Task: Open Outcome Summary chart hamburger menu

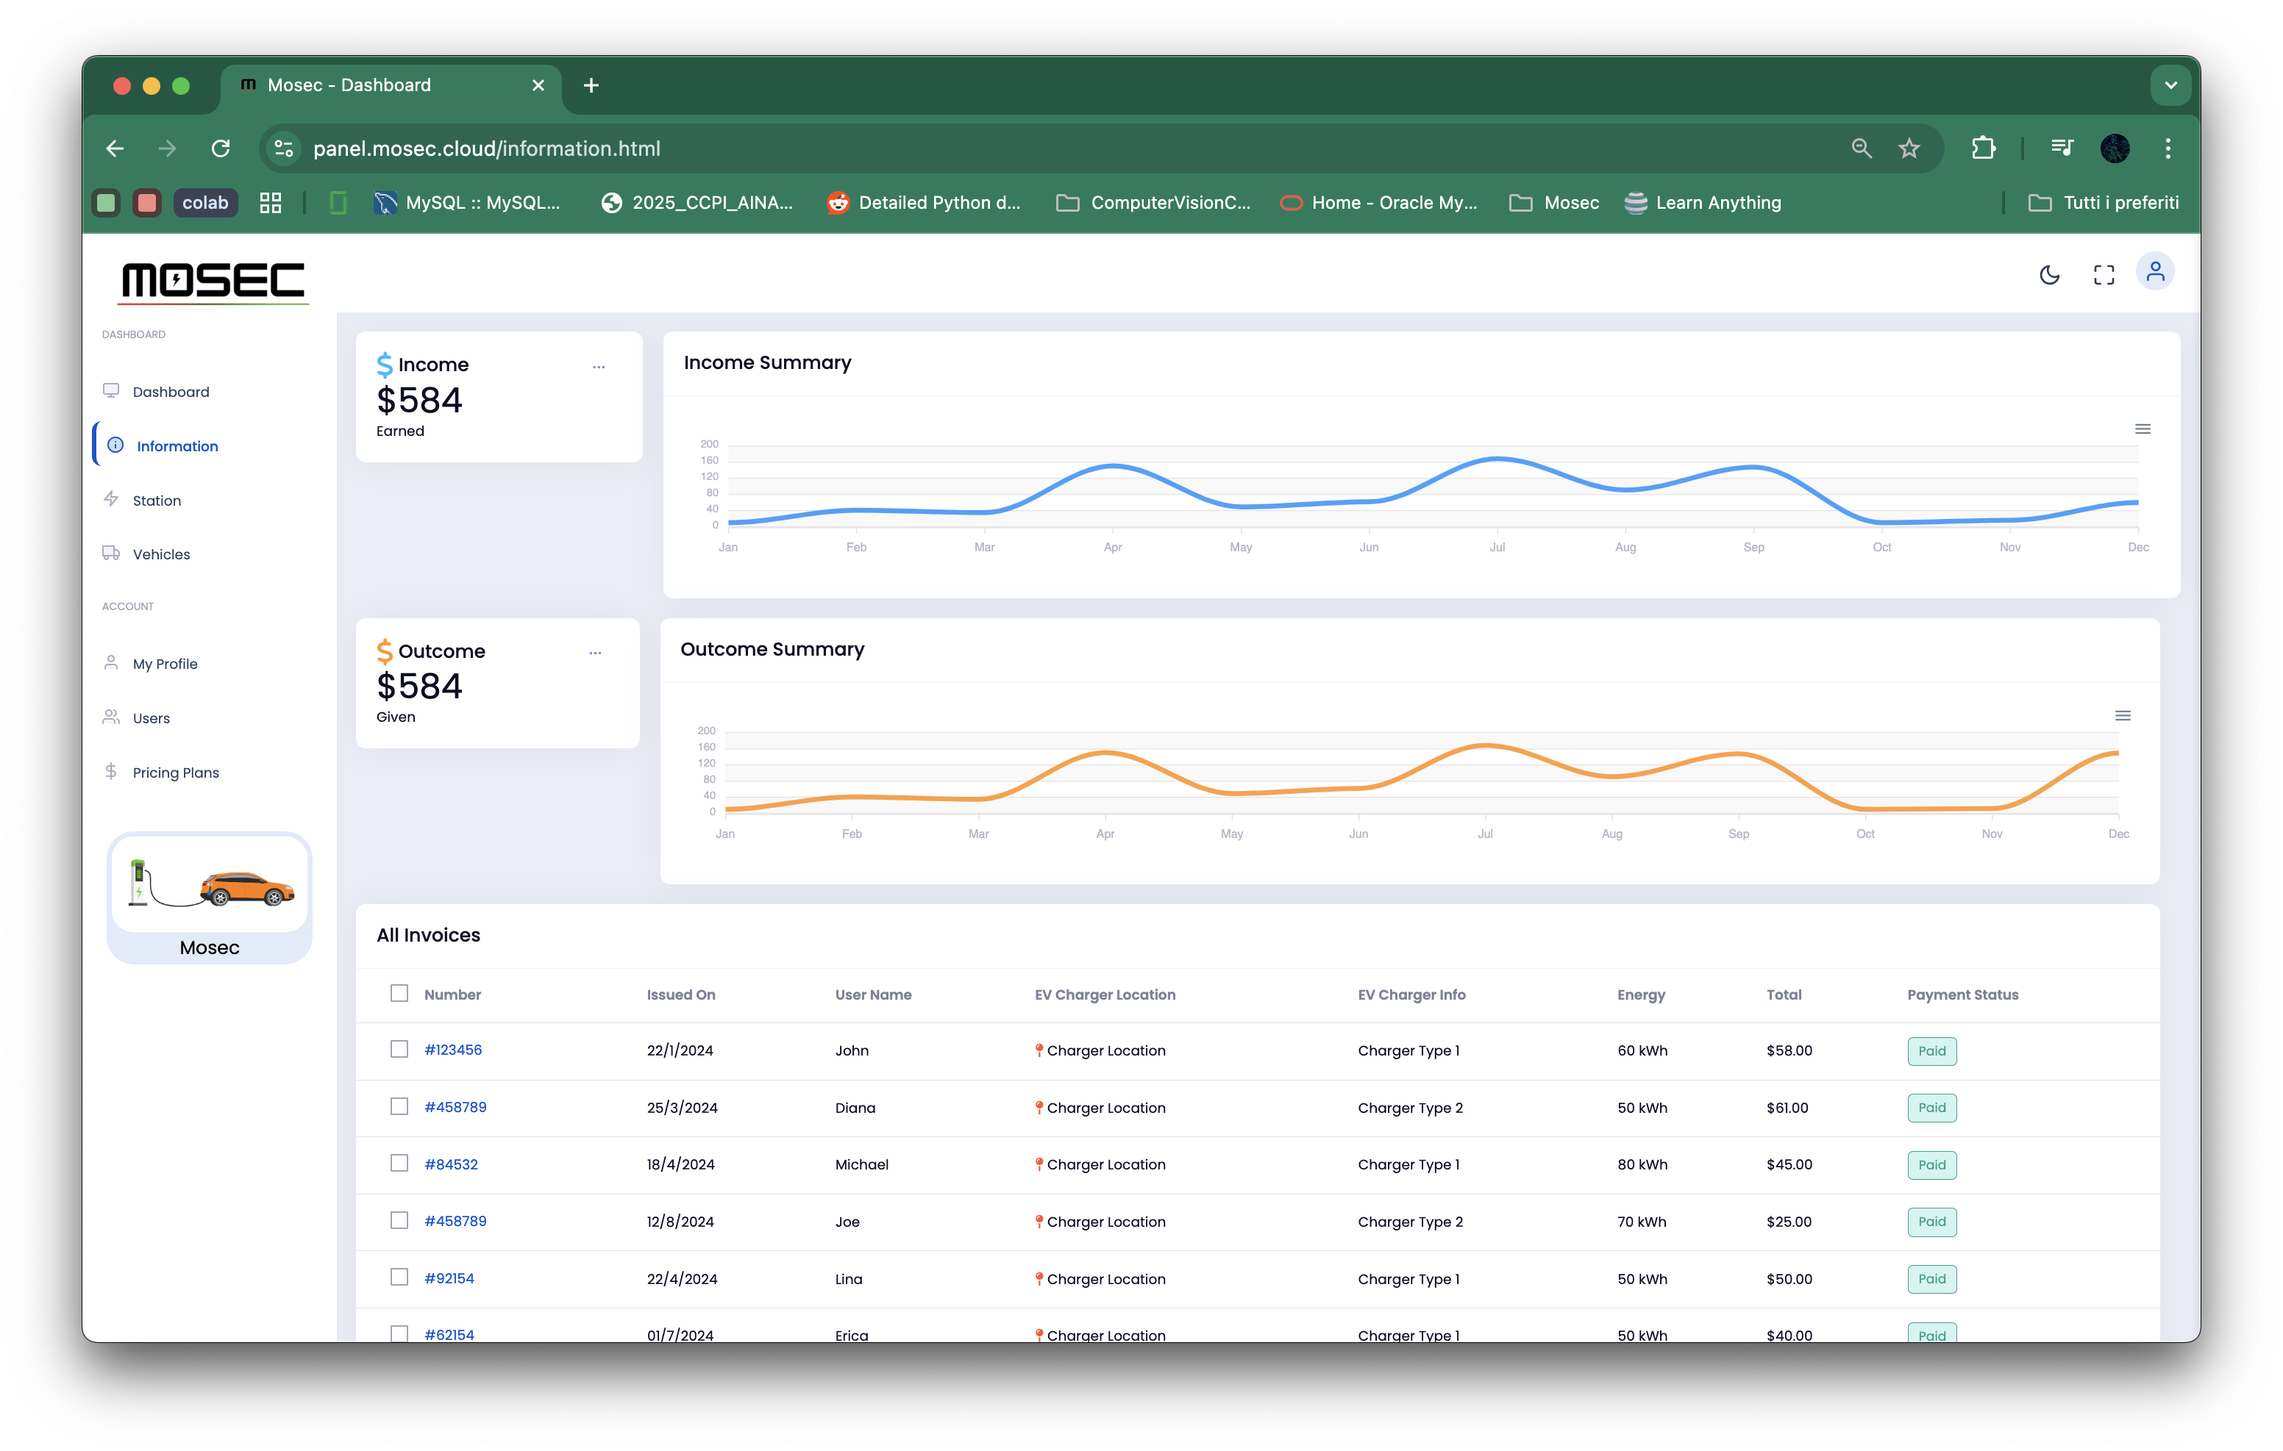Action: [2123, 715]
